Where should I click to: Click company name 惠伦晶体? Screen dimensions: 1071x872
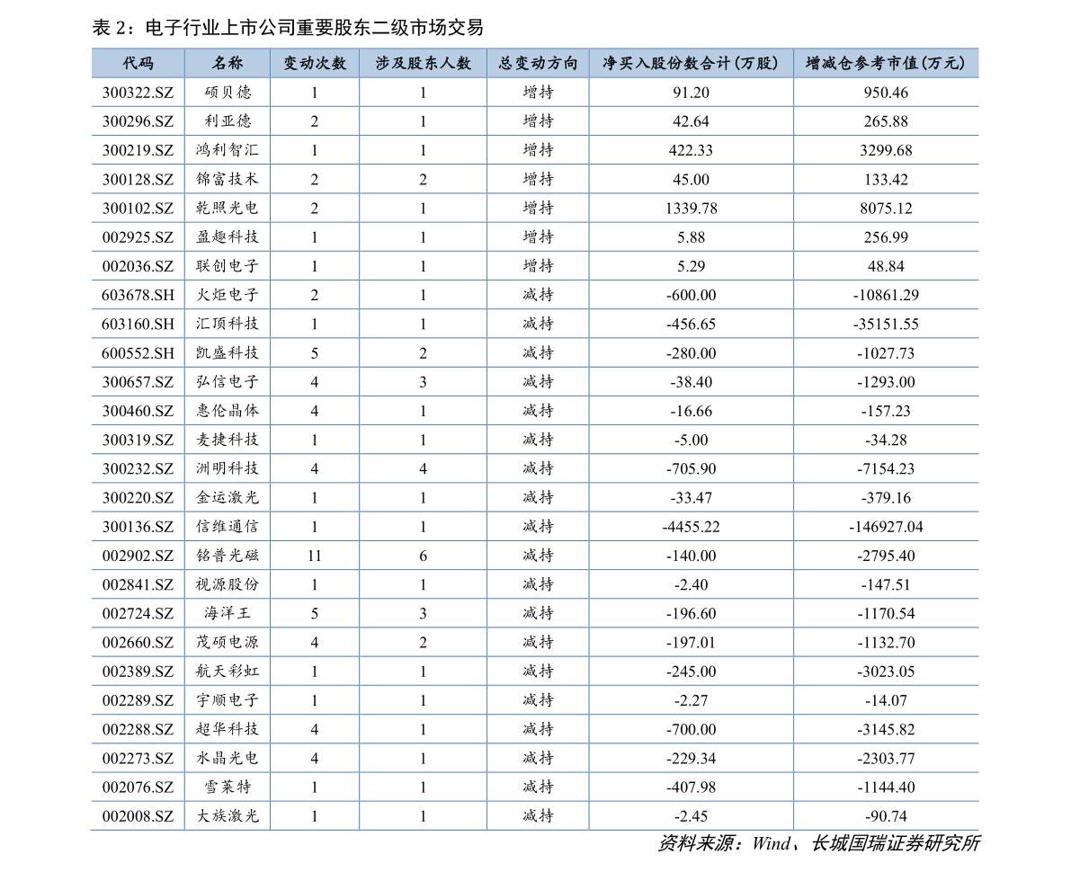pyautogui.click(x=228, y=411)
